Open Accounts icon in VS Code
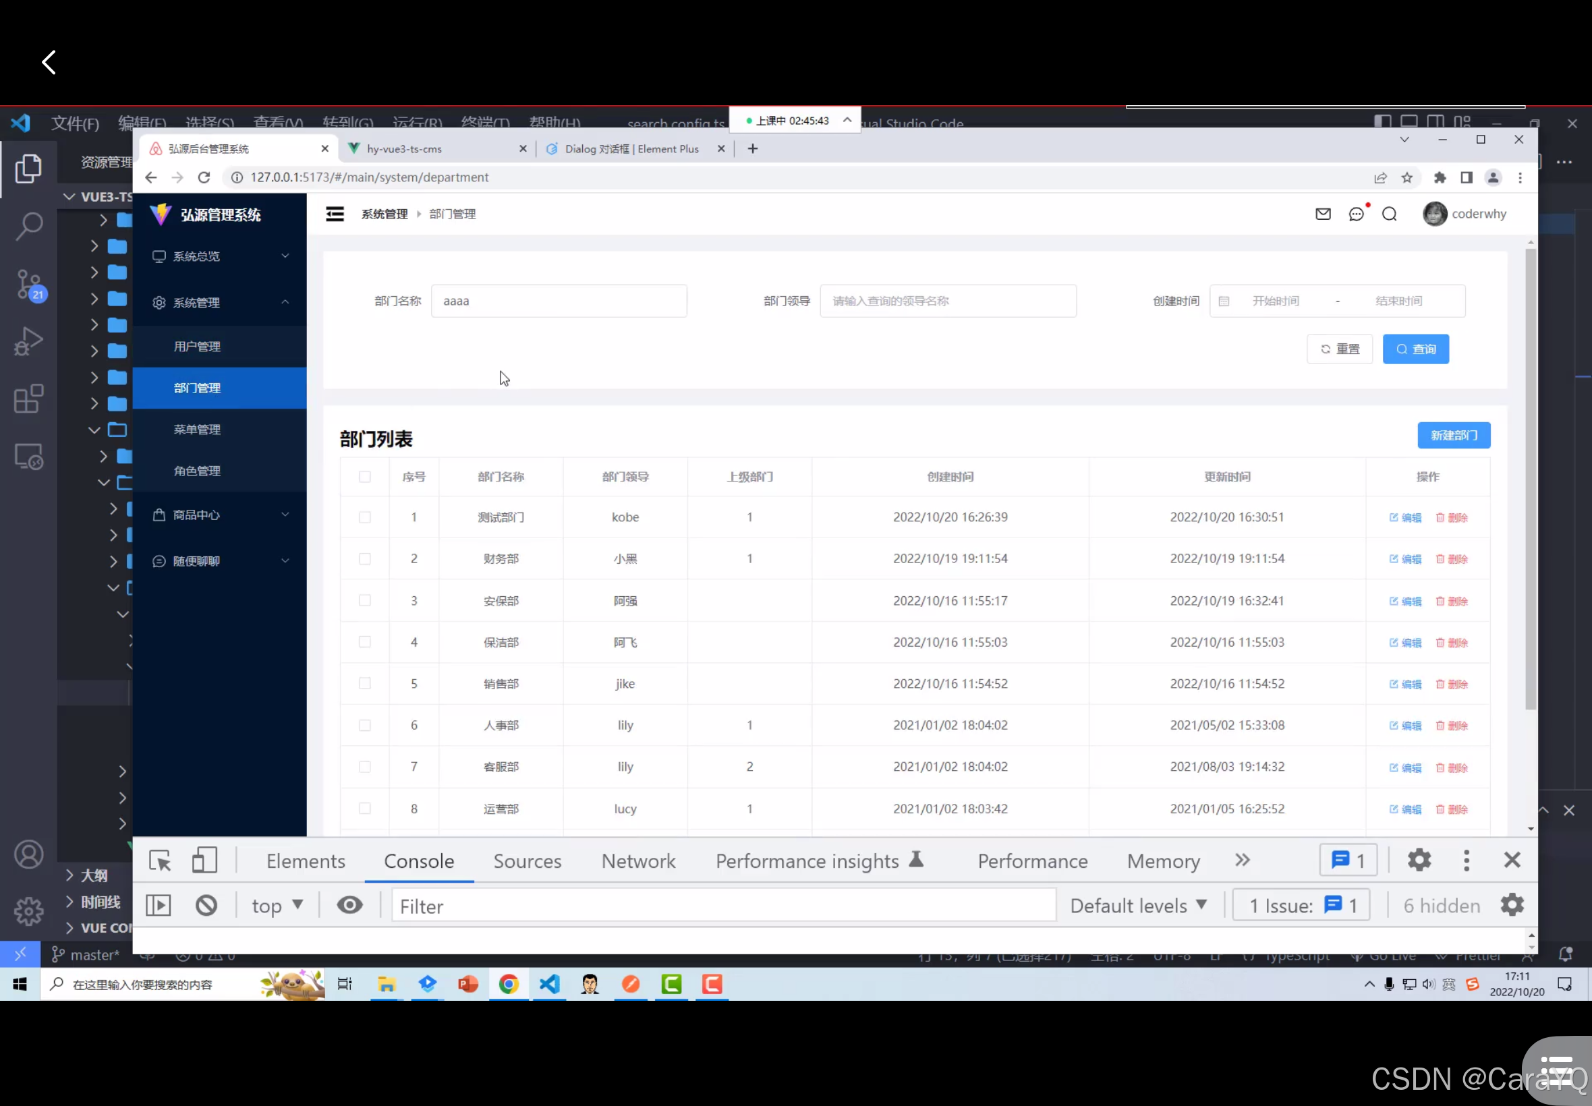Image resolution: width=1592 pixels, height=1106 pixels. pyautogui.click(x=28, y=854)
